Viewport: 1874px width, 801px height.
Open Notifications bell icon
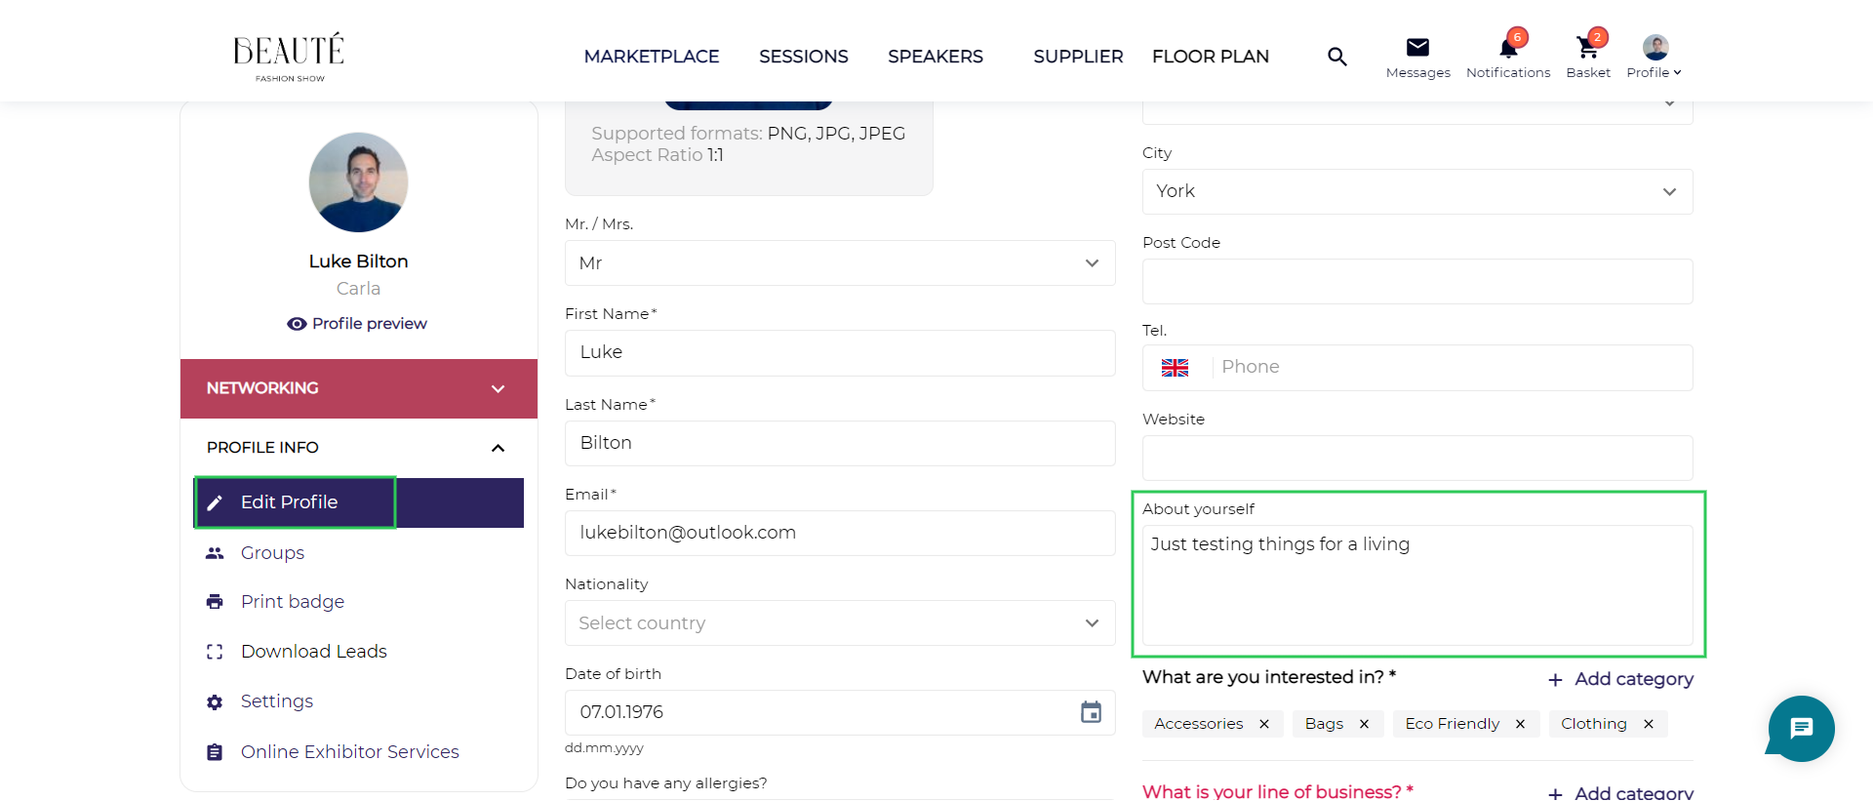pos(1507,48)
